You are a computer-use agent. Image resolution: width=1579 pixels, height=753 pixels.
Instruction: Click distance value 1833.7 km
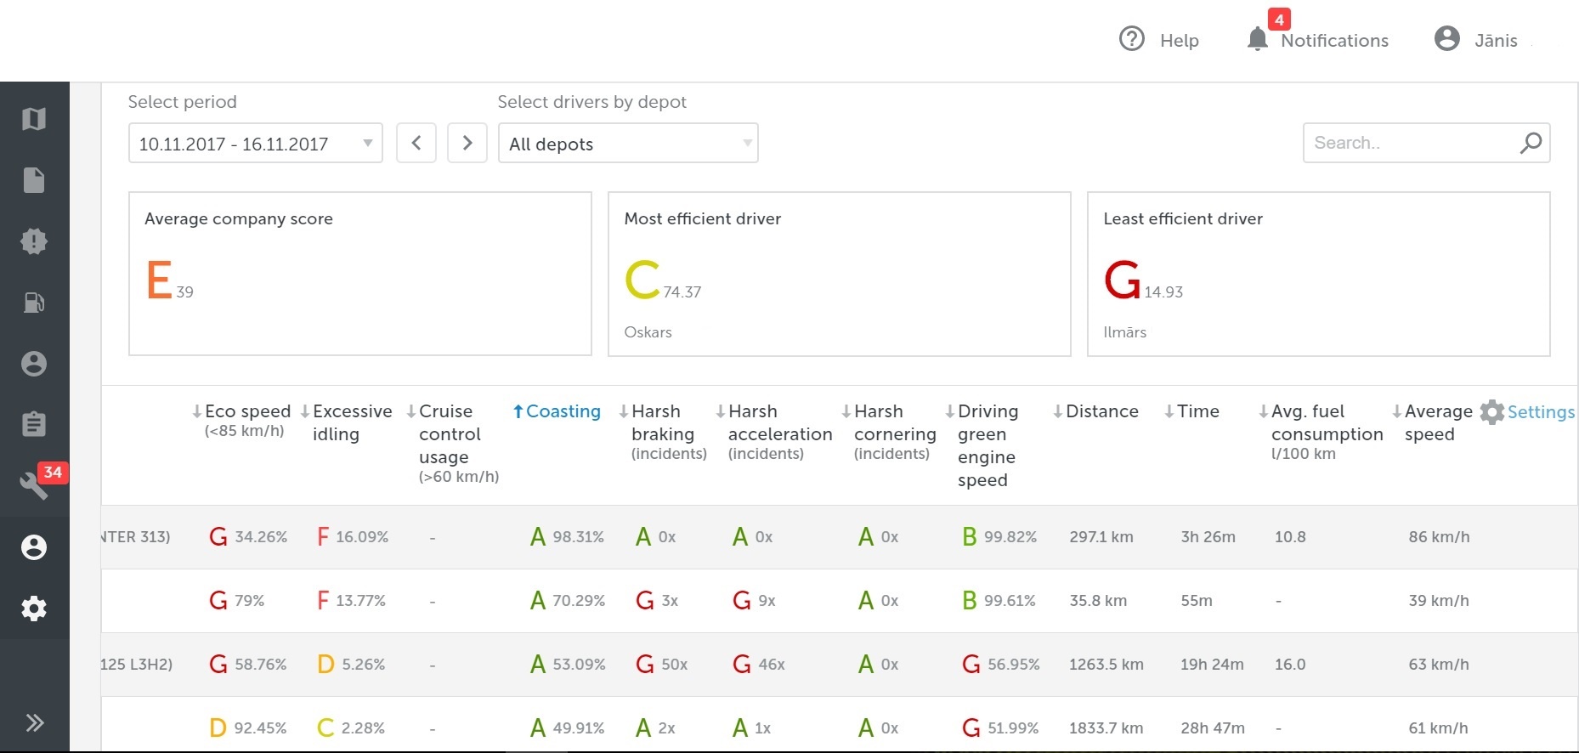click(x=1106, y=728)
